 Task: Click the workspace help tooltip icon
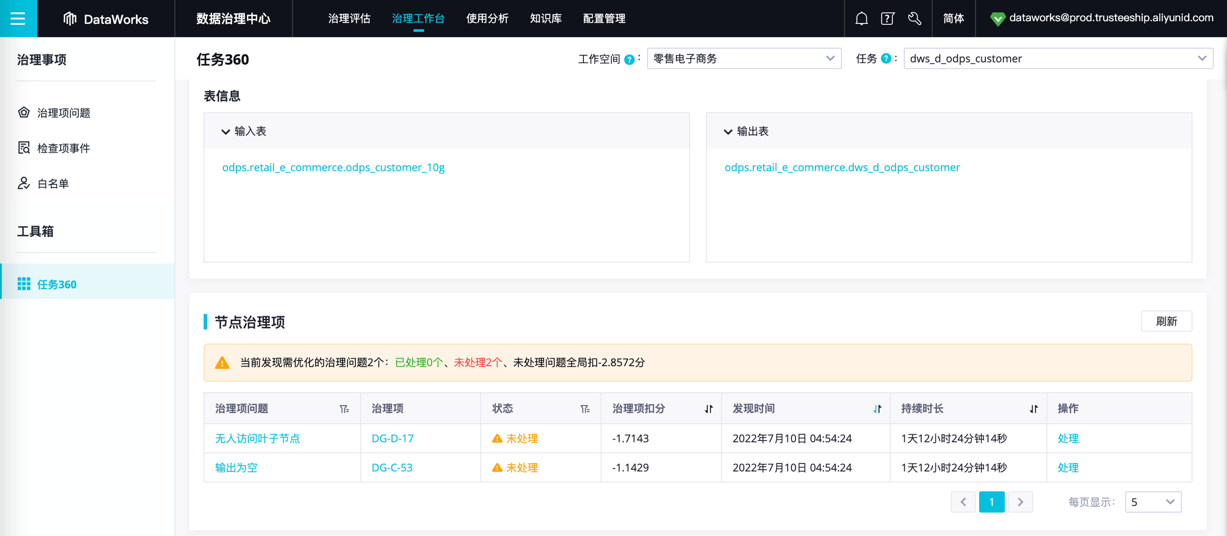tap(629, 59)
